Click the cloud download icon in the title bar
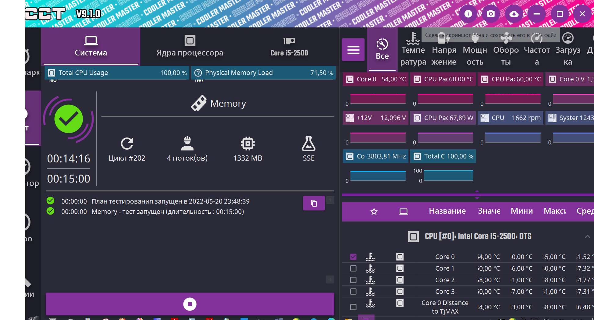This screenshot has height=320, width=594. [x=514, y=14]
